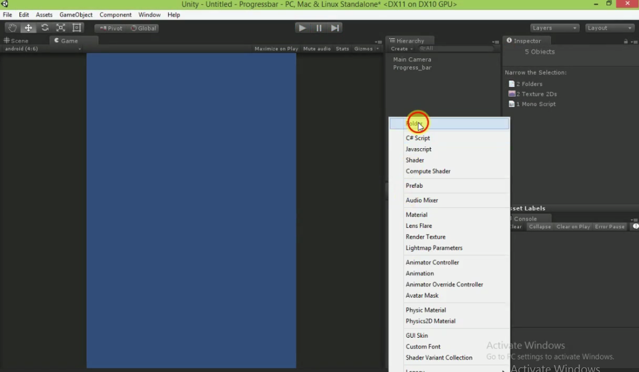Narrow selection to 2 Texture 2Ds
Screen dimensions: 639x372
533,94
